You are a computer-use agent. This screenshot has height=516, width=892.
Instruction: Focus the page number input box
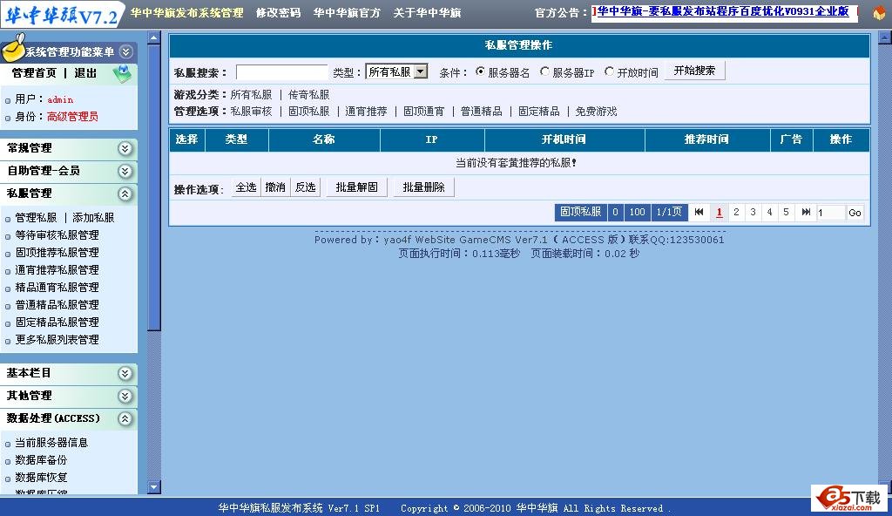(831, 213)
